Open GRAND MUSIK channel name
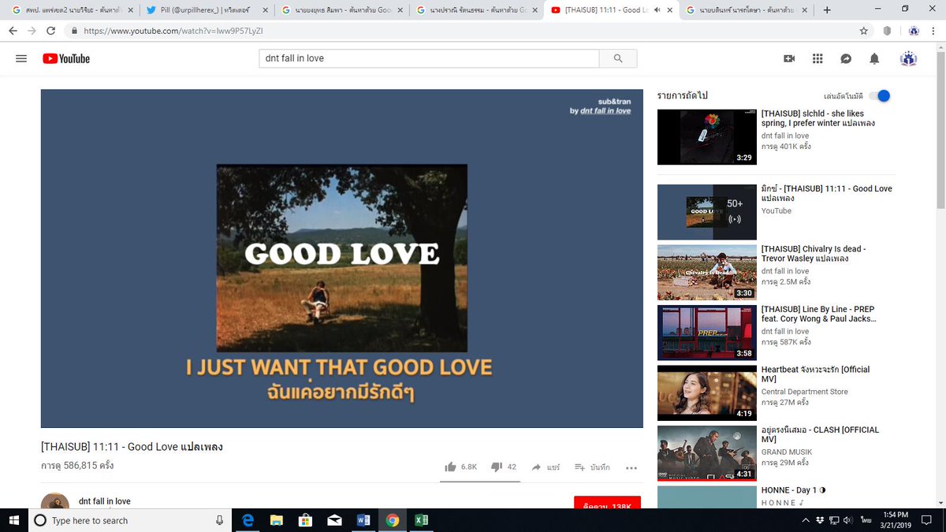 [788, 452]
